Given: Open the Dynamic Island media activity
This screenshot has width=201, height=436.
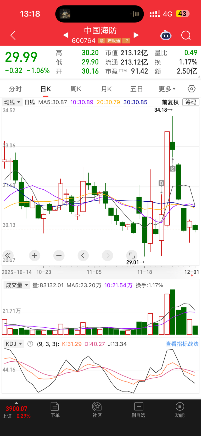Looking at the screenshot, I should click(x=99, y=14).
